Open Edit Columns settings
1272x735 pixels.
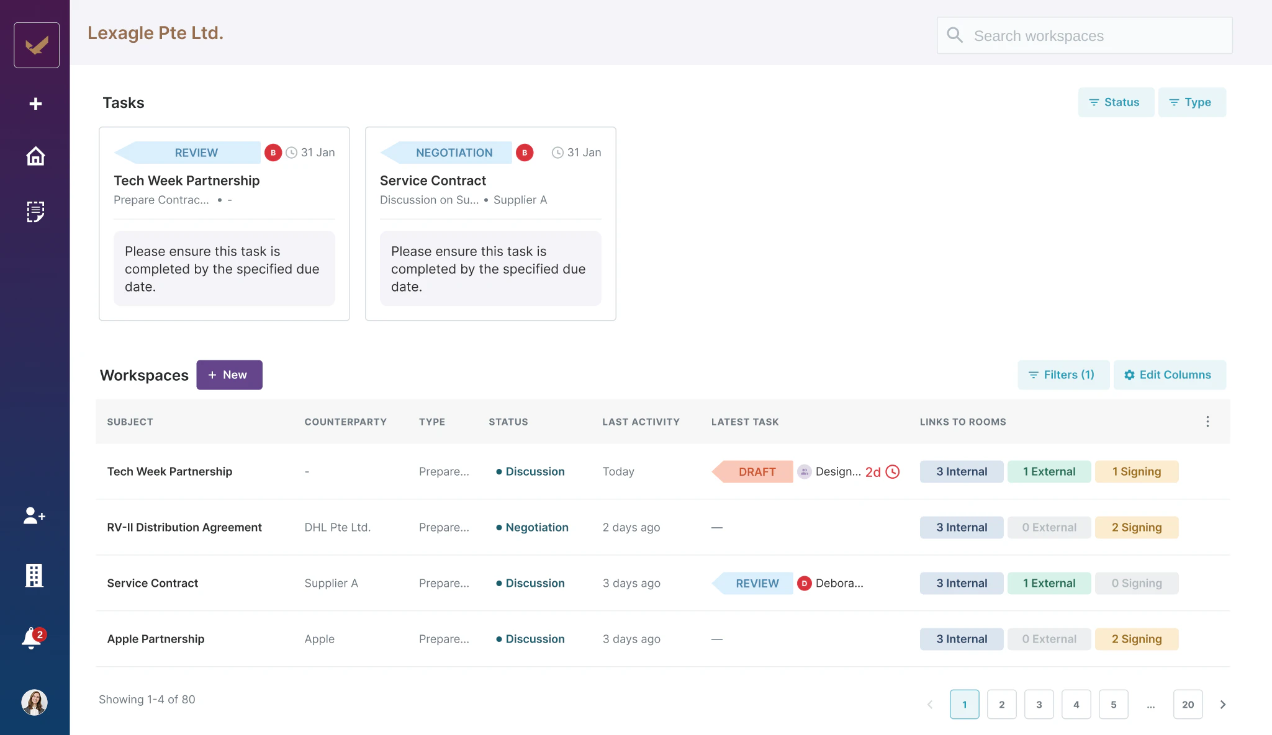(1170, 375)
